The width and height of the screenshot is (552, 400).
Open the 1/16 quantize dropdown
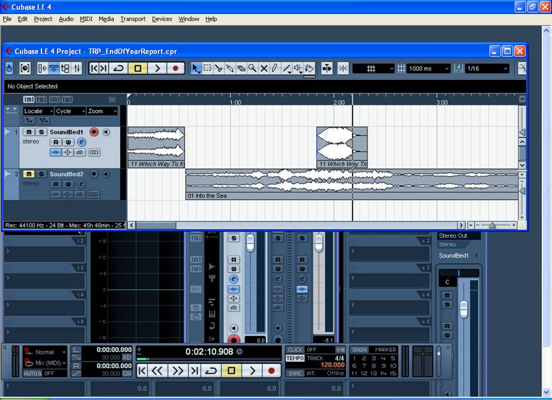487,68
